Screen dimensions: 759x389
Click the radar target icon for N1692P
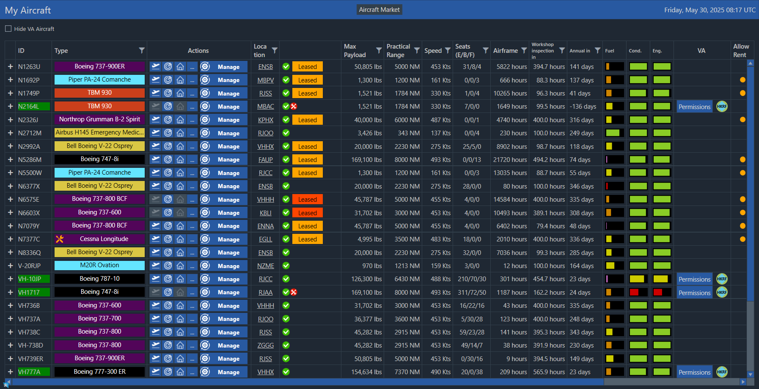168,80
